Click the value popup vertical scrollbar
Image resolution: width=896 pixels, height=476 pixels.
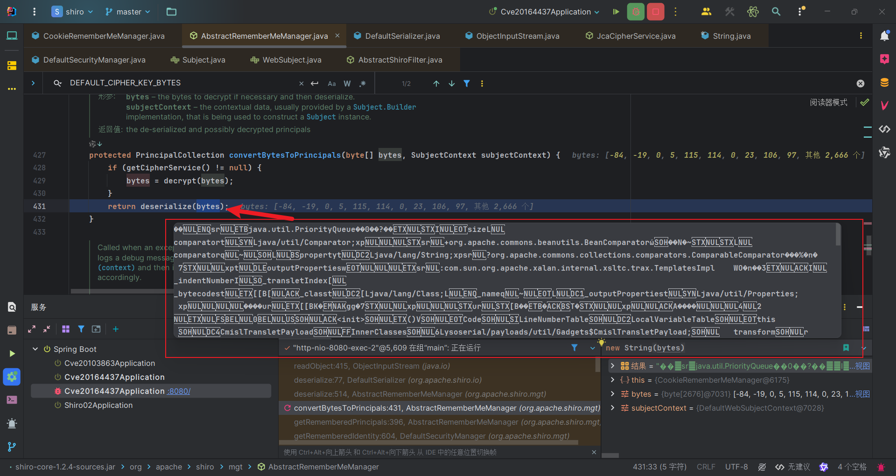838,235
